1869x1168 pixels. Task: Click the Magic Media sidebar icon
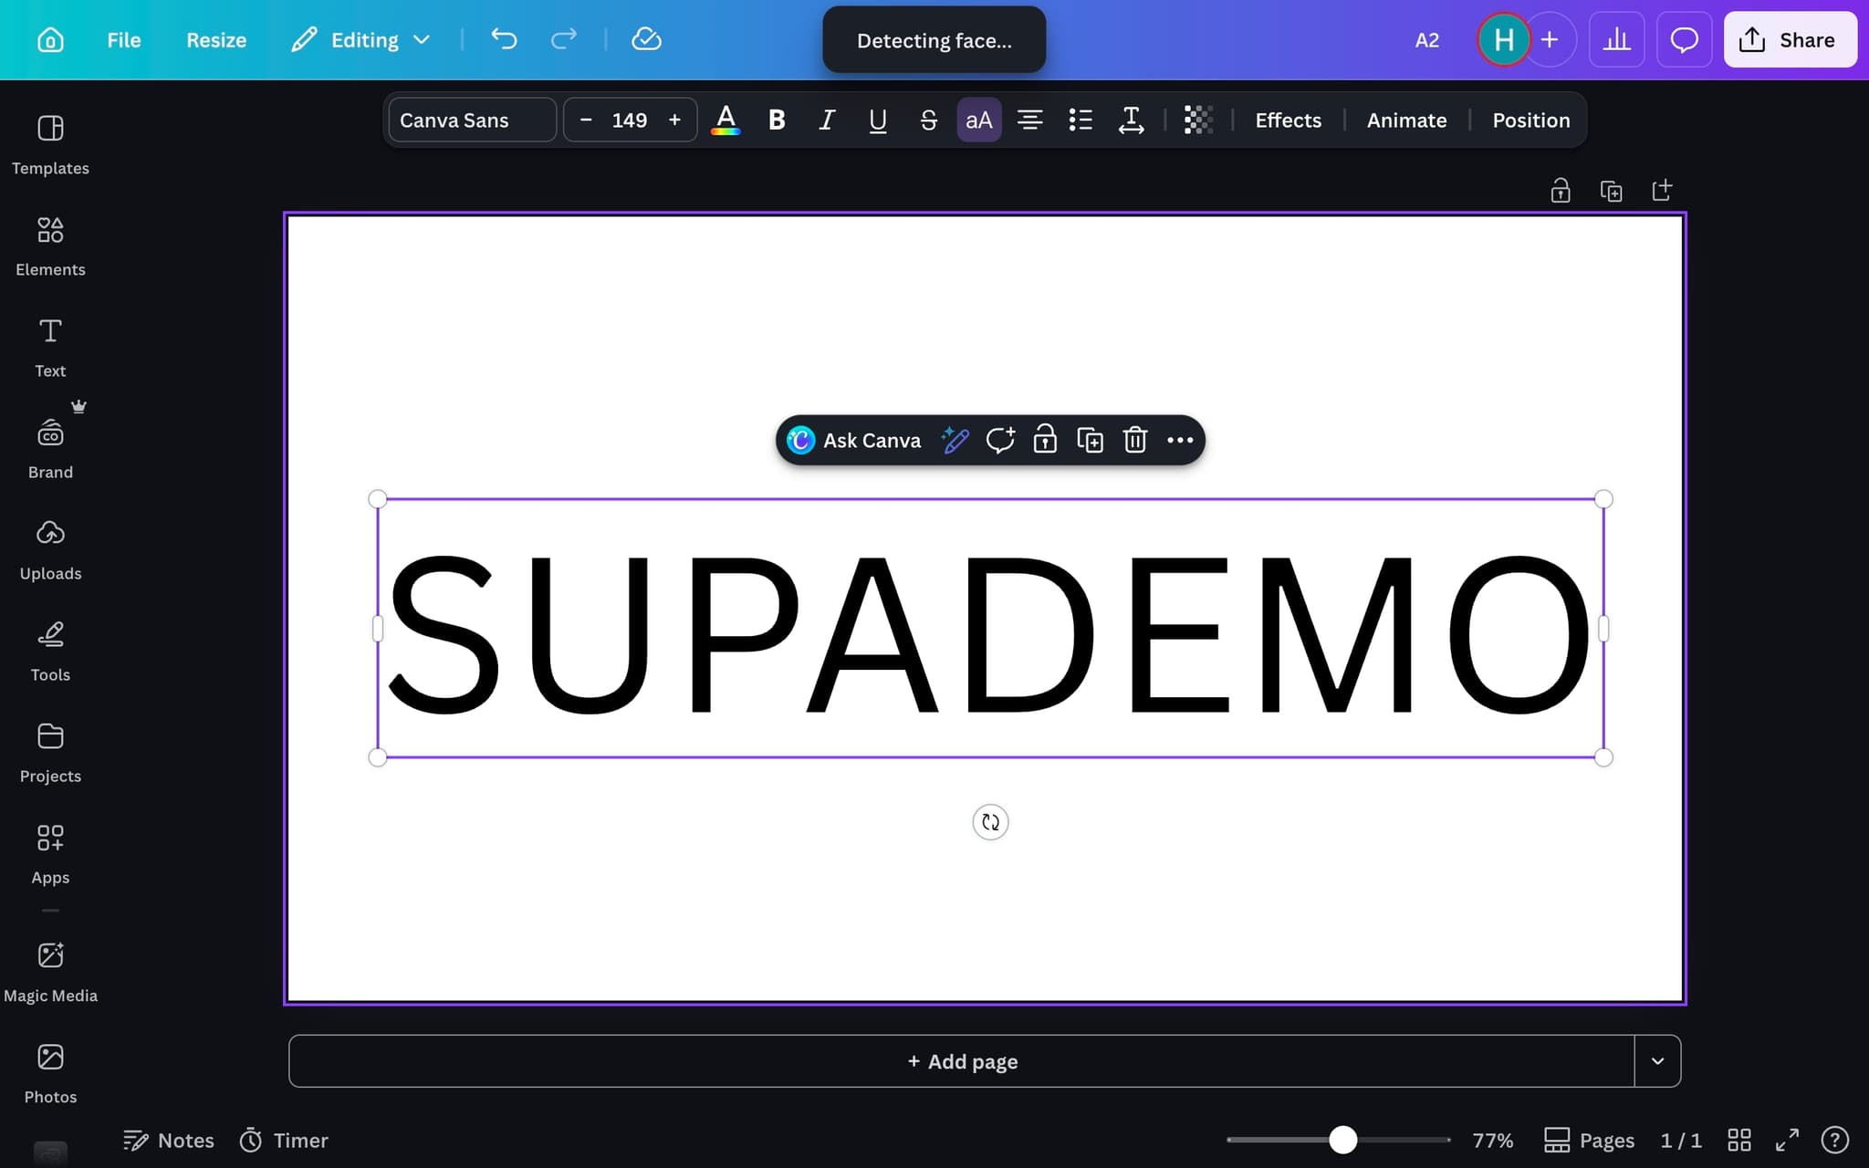point(50,971)
